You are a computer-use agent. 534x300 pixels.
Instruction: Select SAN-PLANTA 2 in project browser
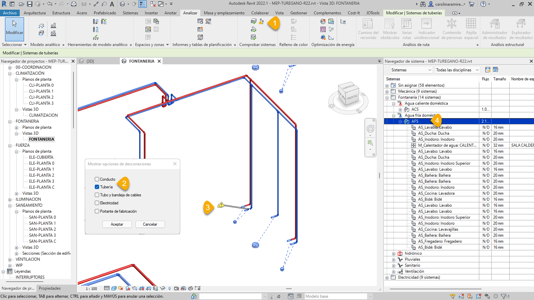tap(42, 229)
